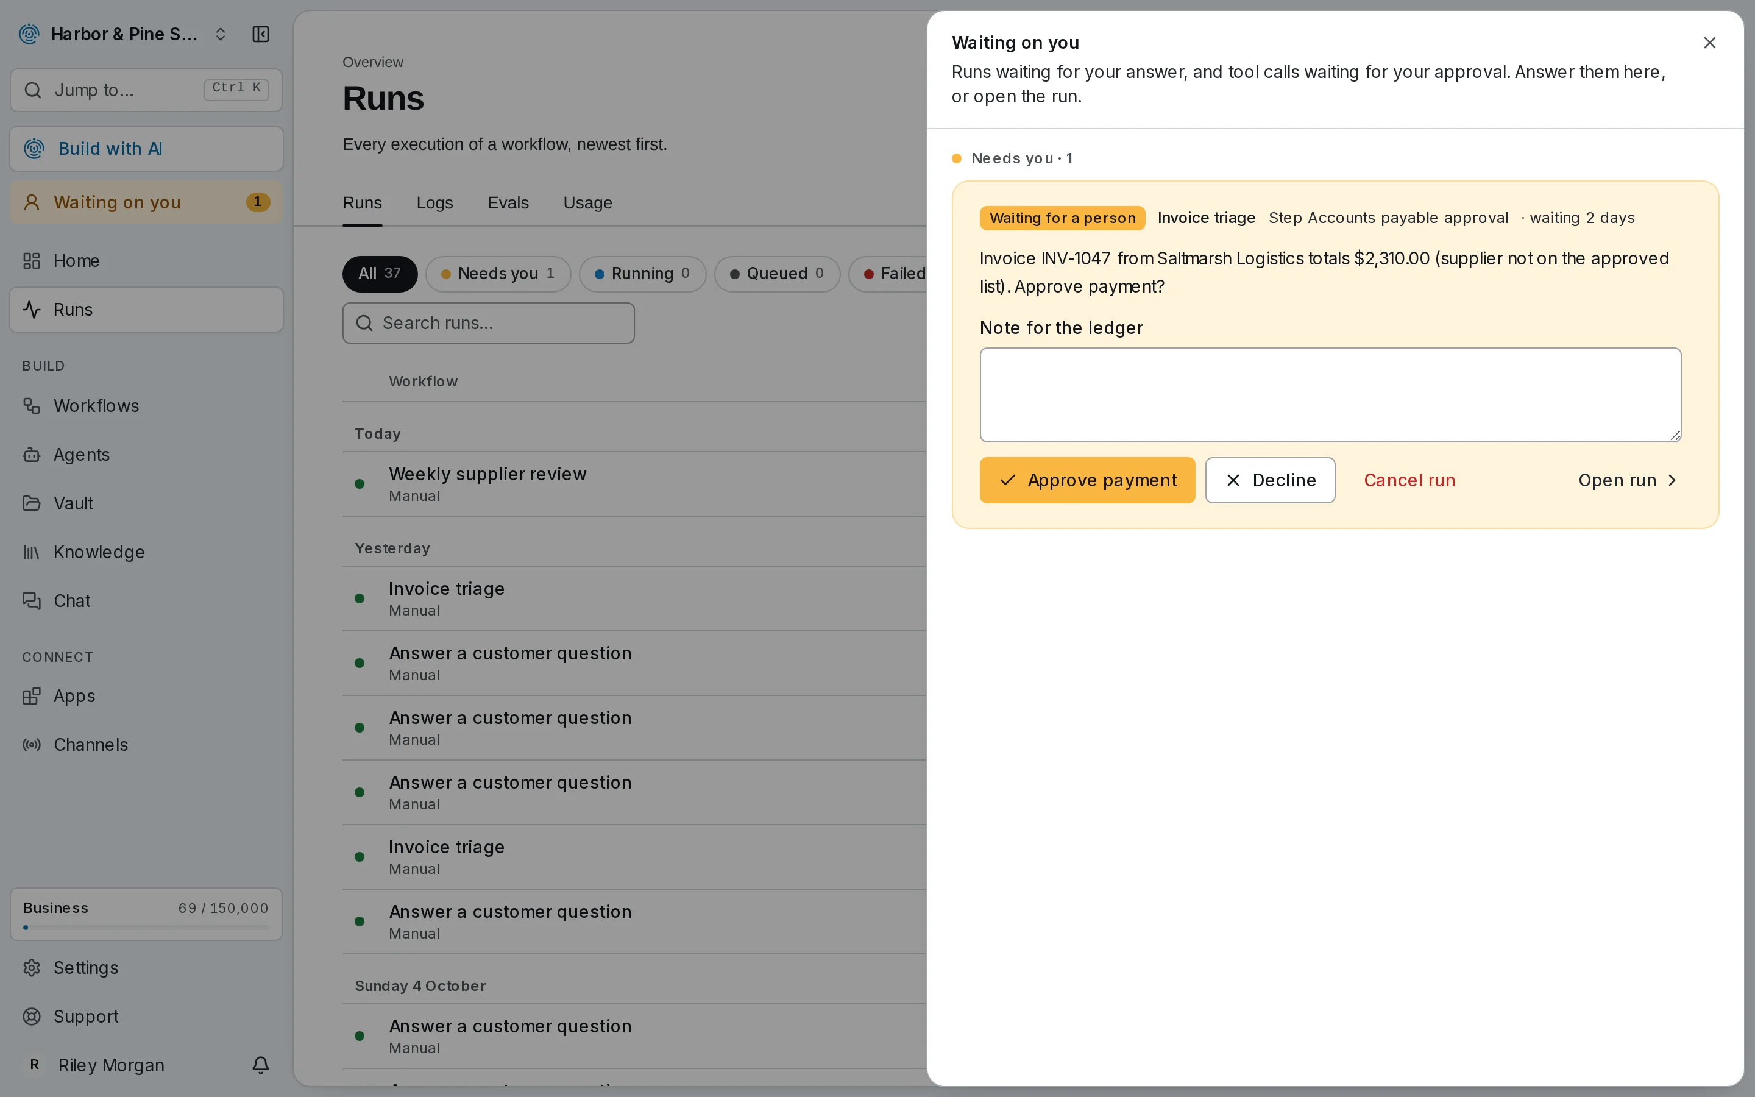Click the Agents robot icon

(x=32, y=455)
